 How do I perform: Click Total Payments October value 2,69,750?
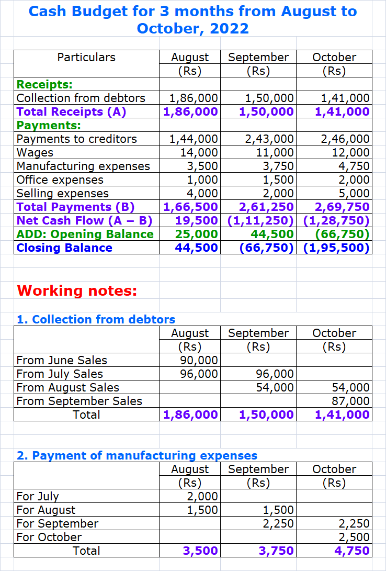click(x=343, y=207)
